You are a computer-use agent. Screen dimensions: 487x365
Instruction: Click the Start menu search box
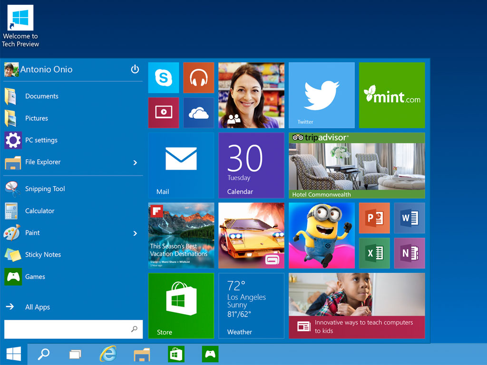pos(67,329)
